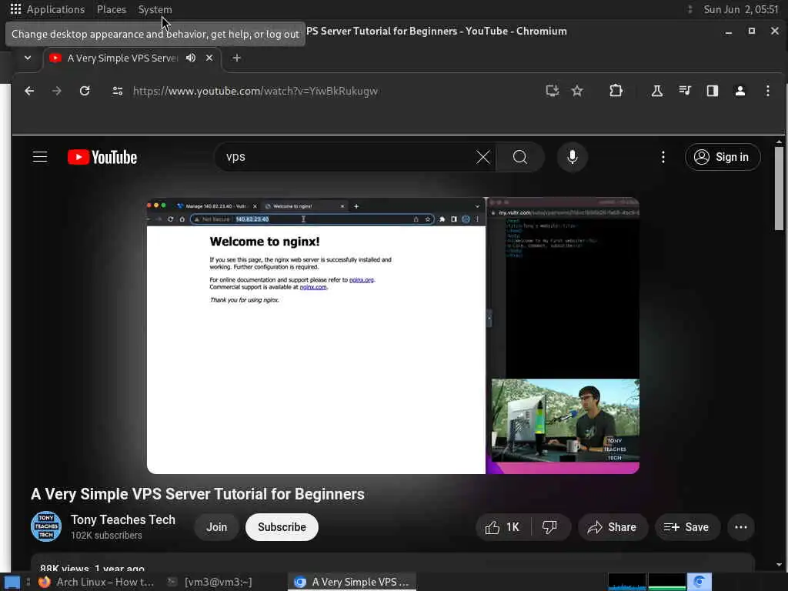Click the Sign in button
788x591 pixels.
(722, 157)
